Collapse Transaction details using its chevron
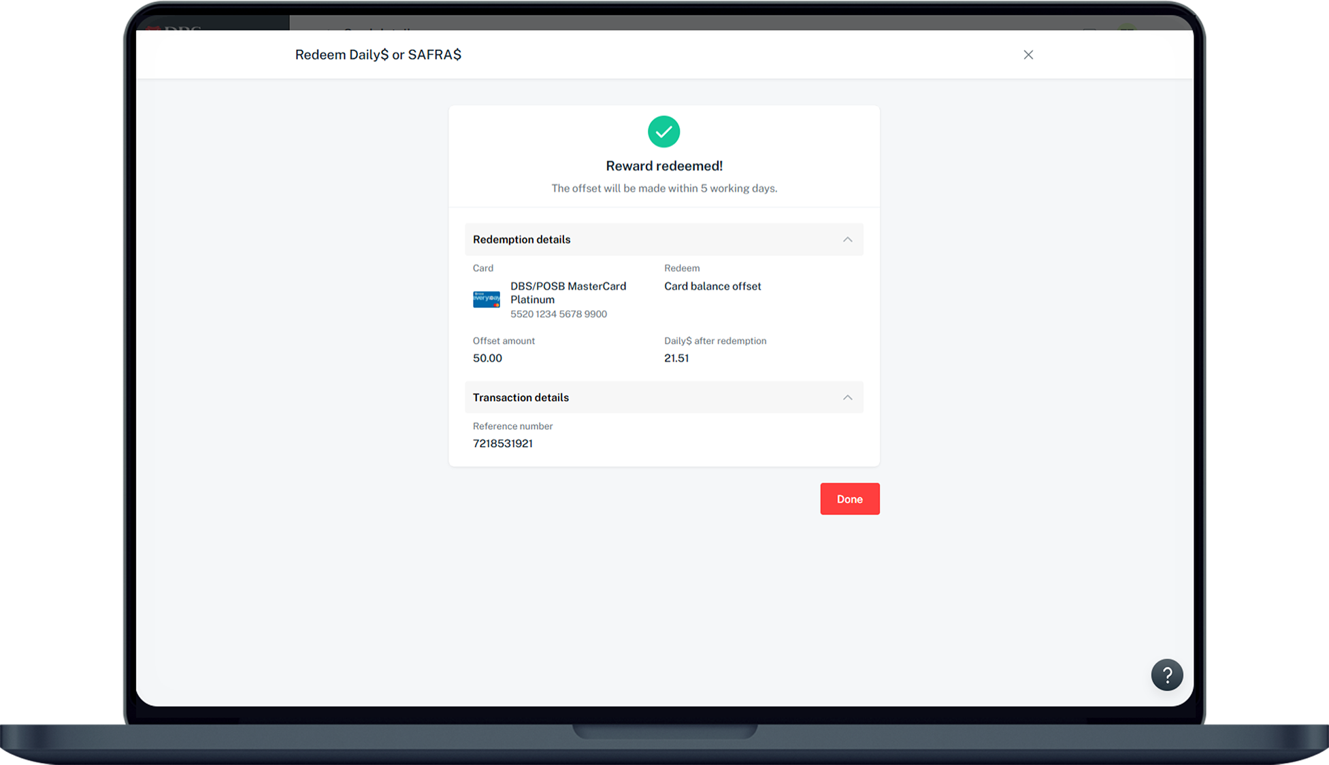The height and width of the screenshot is (765, 1329). (847, 398)
